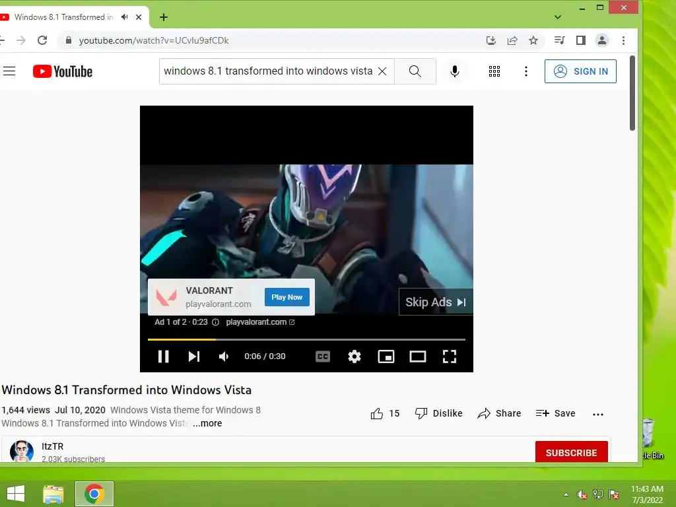Viewport: 676px width, 507px height.
Task: Search with your voice microphone icon
Action: click(454, 71)
